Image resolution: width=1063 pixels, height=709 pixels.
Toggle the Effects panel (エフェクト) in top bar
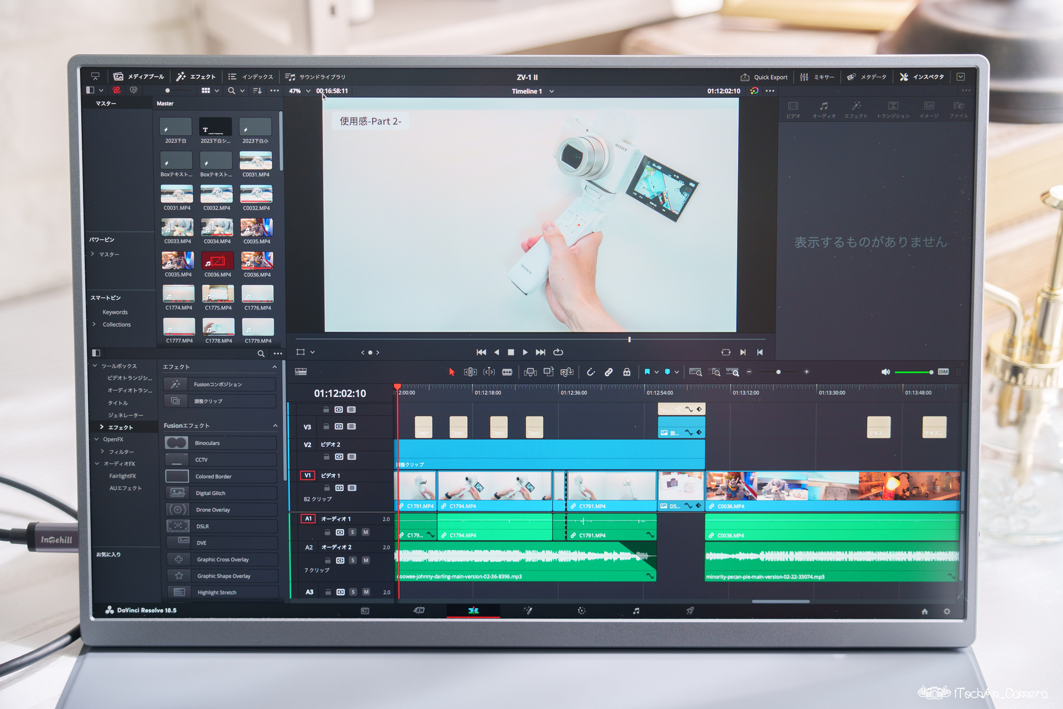click(x=196, y=77)
